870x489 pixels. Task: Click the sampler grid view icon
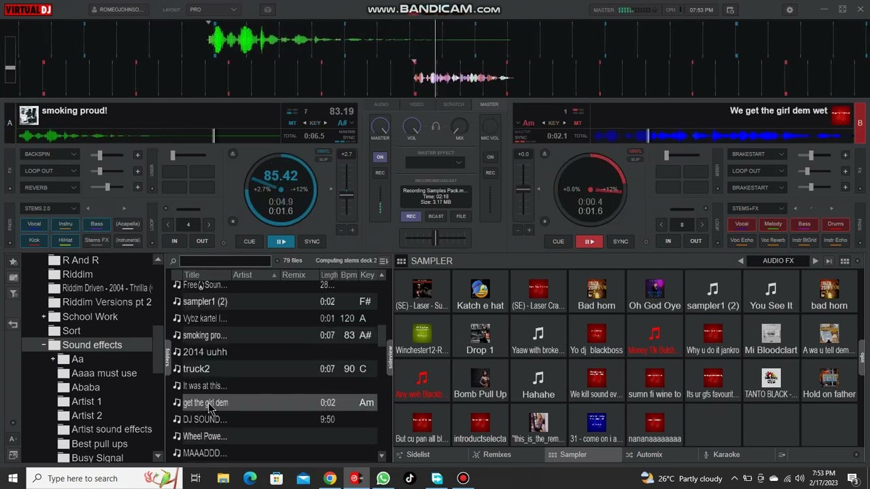[x=845, y=261]
